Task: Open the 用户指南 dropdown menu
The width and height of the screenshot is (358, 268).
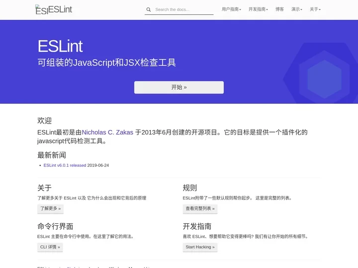Action: point(231,9)
